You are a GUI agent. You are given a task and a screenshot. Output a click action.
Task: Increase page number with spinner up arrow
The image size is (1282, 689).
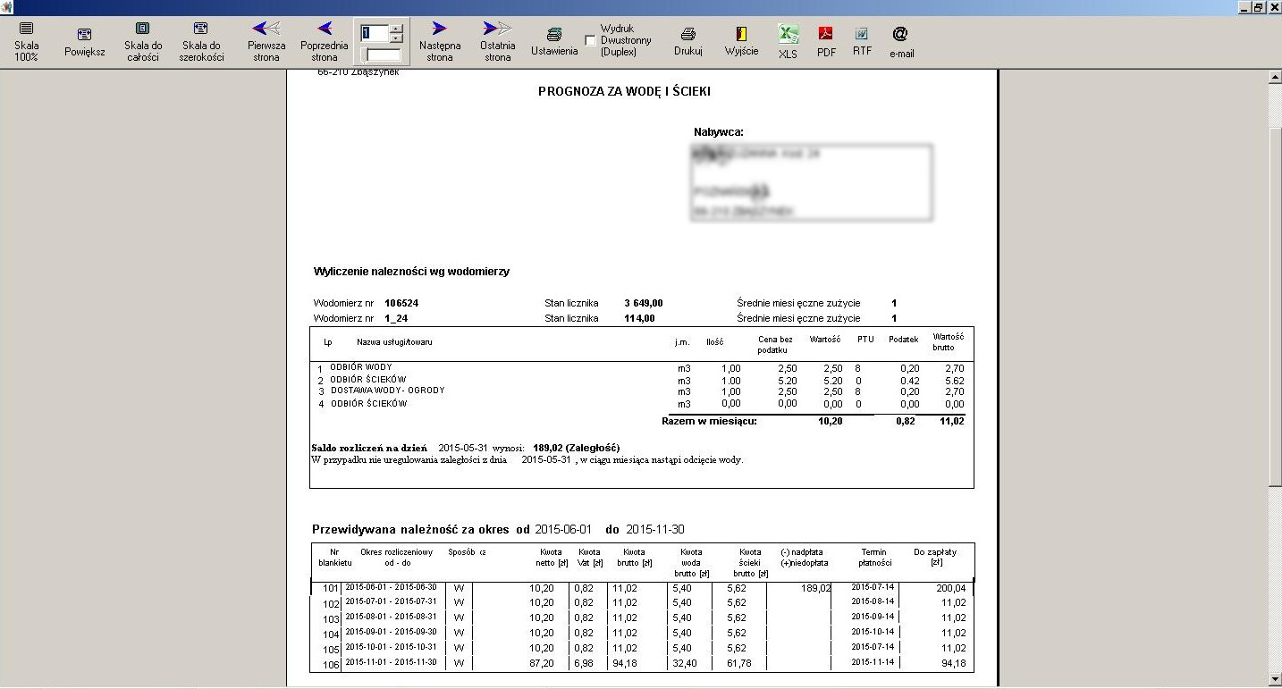(397, 29)
